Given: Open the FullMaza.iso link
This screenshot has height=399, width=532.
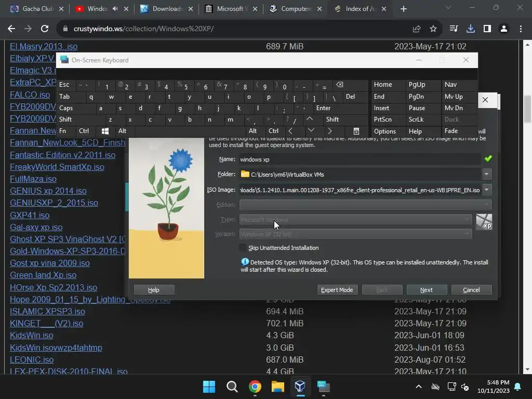Looking at the screenshot, I should point(33,179).
